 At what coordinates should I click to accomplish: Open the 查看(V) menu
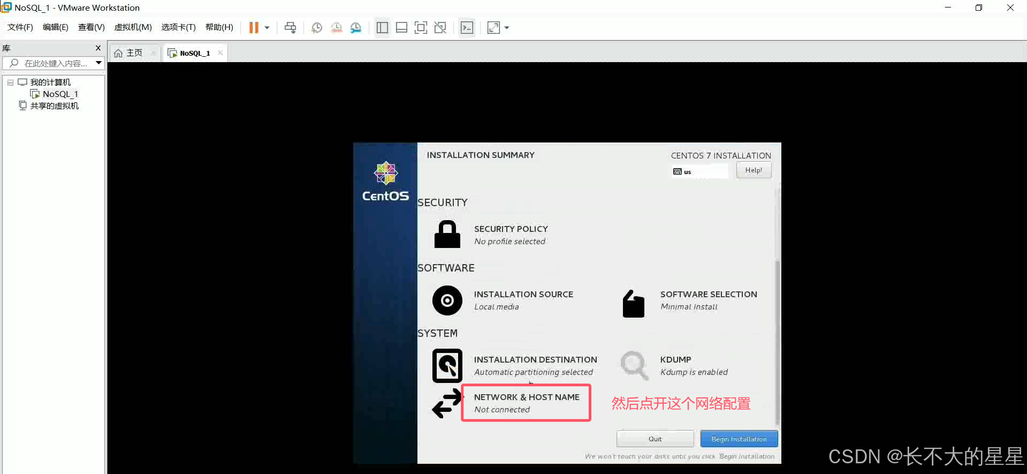(91, 27)
